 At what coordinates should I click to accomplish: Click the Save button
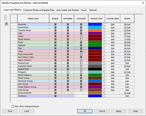(10, 111)
